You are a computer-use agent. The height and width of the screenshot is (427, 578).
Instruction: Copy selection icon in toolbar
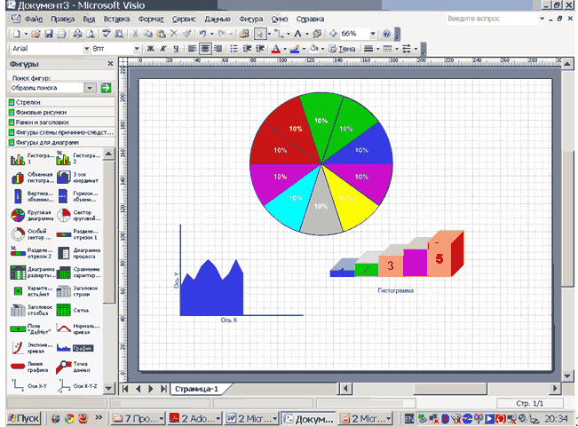pos(147,34)
